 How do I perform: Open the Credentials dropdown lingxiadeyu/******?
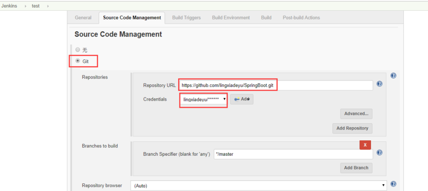(x=204, y=99)
